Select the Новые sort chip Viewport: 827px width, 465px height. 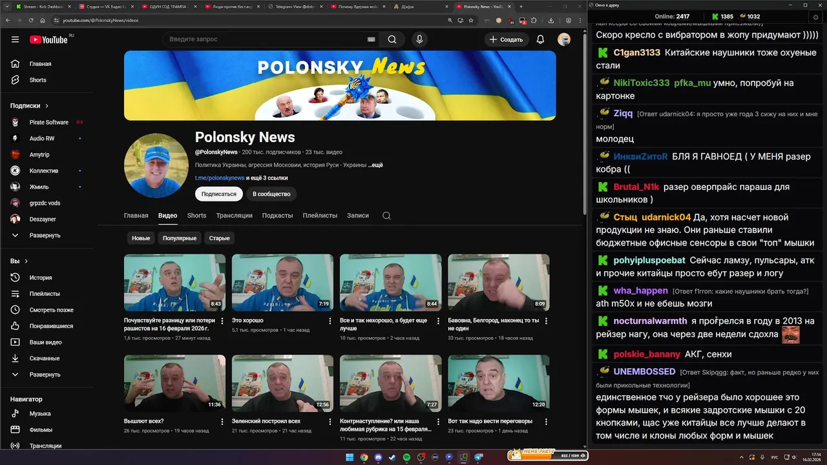tap(141, 238)
